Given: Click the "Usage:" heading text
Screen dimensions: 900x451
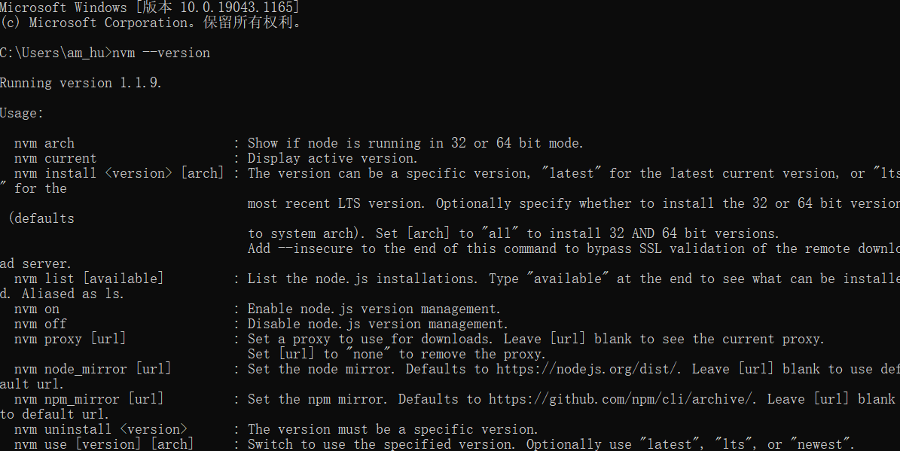Looking at the screenshot, I should point(22,113).
